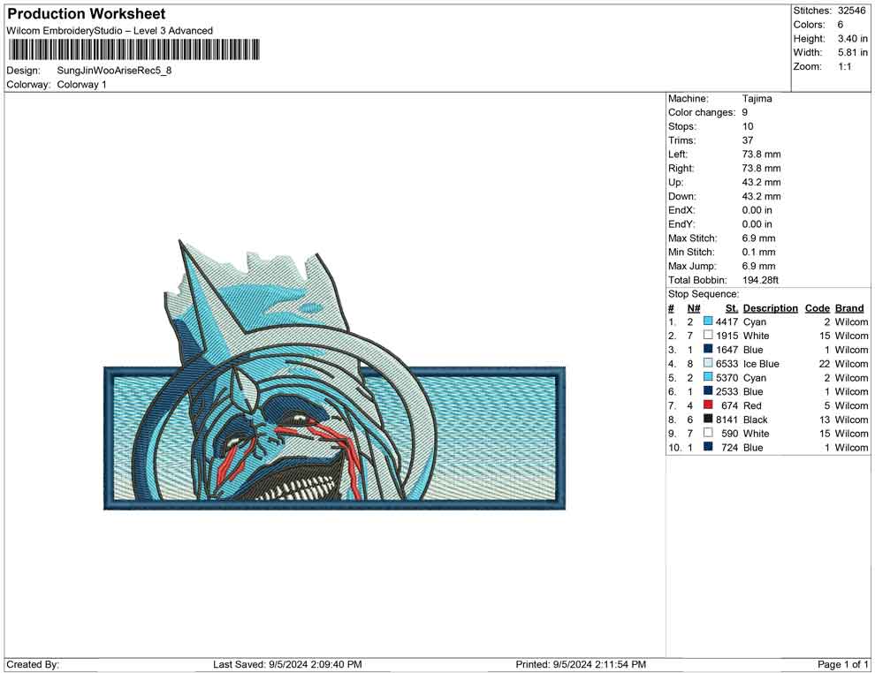Click stitch count '8141' in the sequence

click(727, 420)
